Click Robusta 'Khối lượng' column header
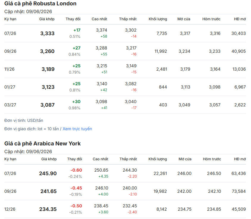Image resolution: width=251 pixels, height=219 pixels. coord(158,19)
